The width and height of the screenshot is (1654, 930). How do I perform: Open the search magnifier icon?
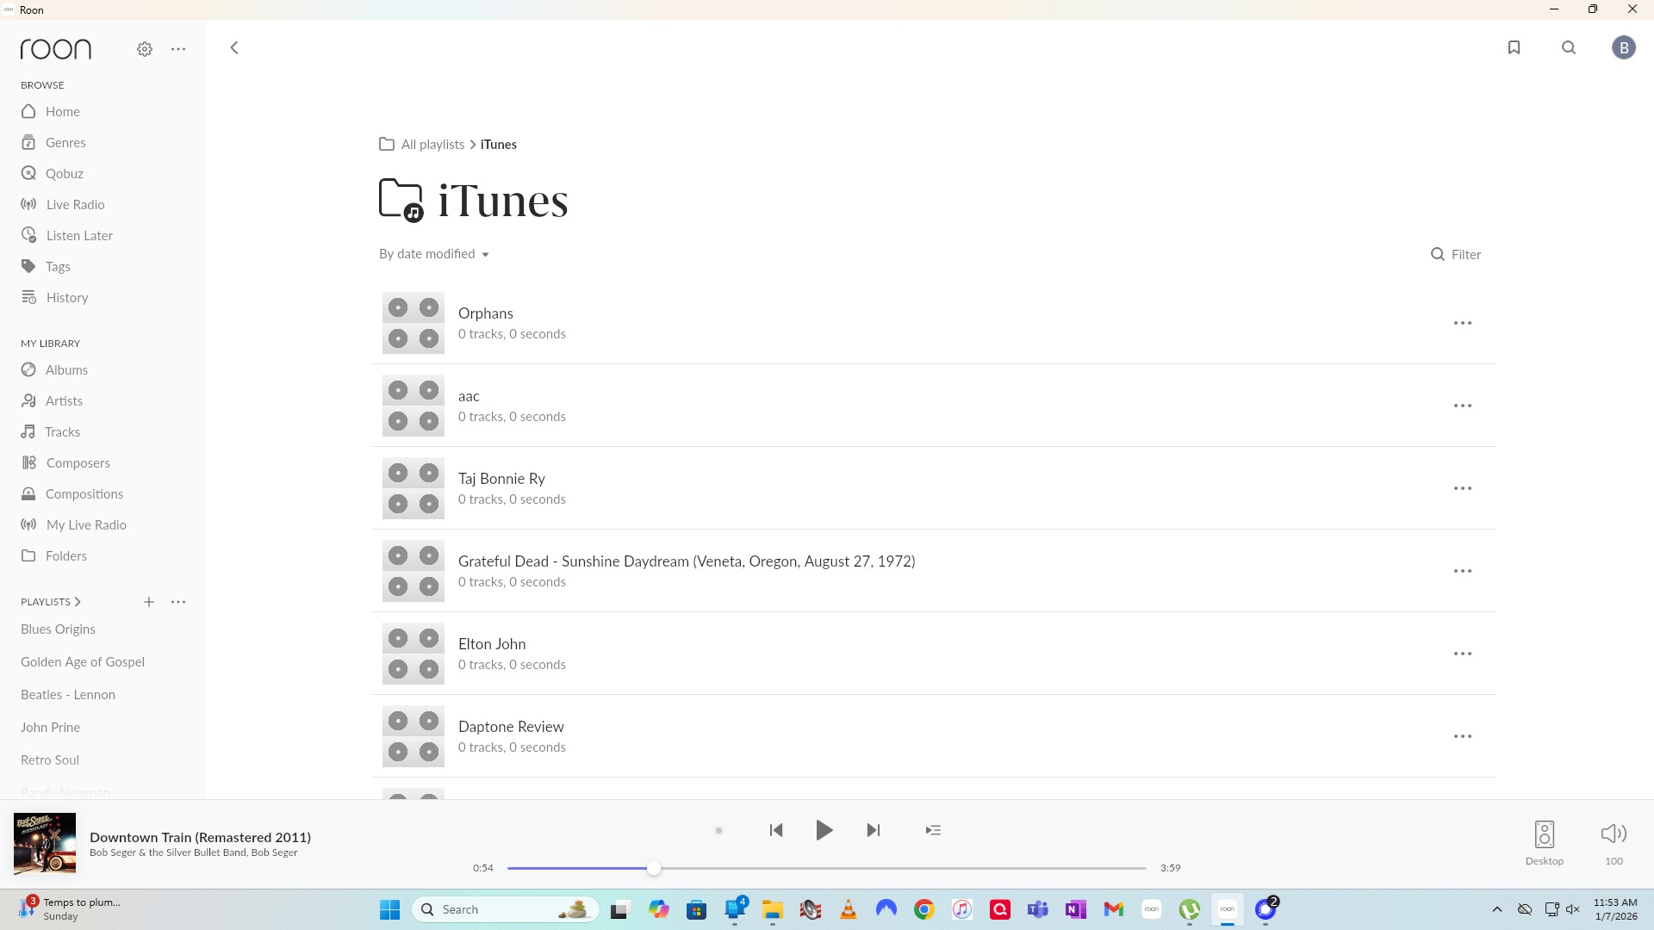pos(1569,47)
